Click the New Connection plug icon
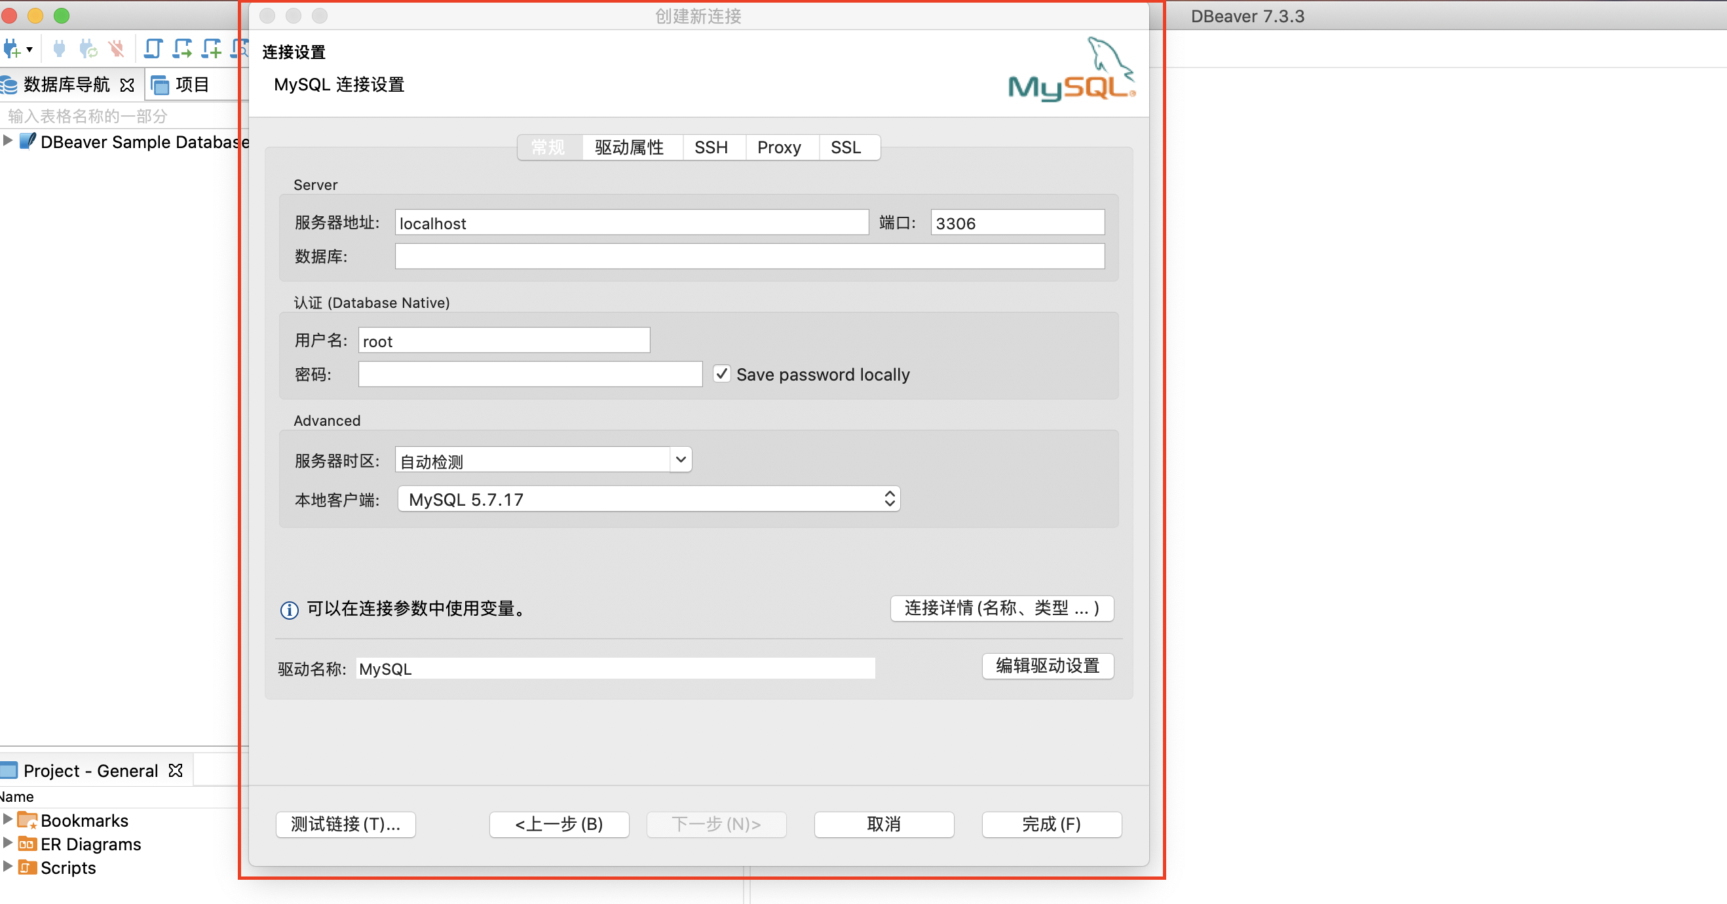The width and height of the screenshot is (1727, 904). tap(11, 49)
